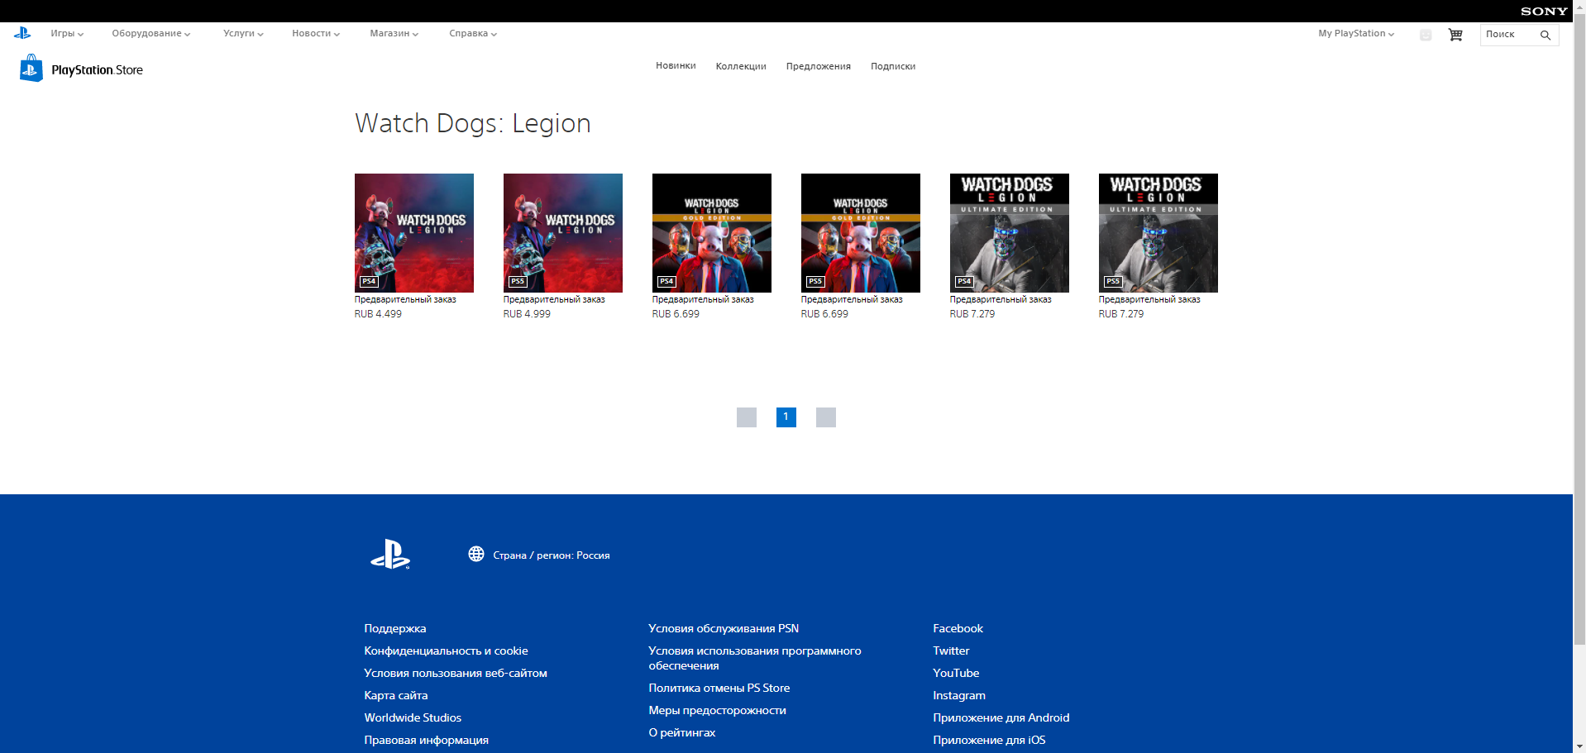Open the Facebook footer link
1586x753 pixels.
coord(958,629)
